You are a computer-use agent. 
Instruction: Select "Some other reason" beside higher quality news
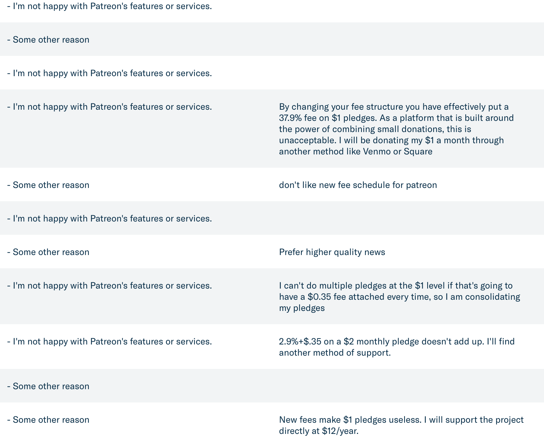coord(48,252)
